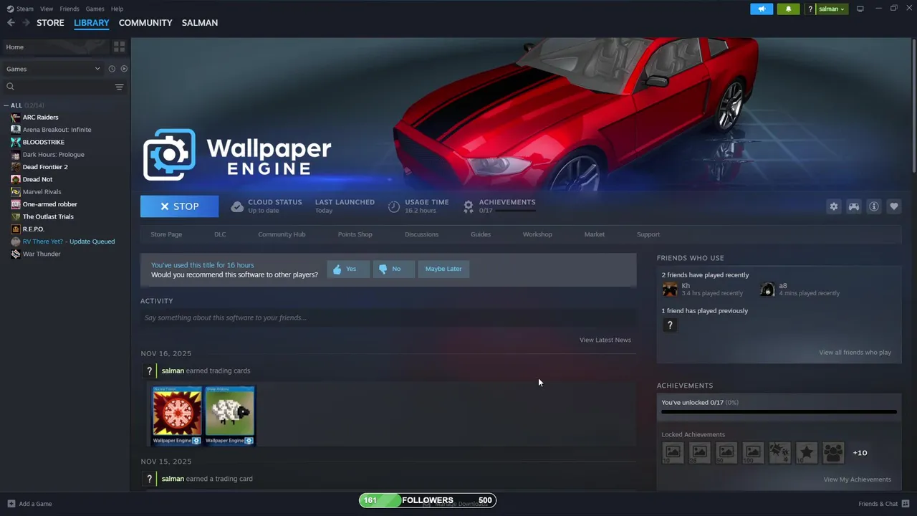Click the achievements unlocked progress bar
Viewport: 917px width, 516px height.
coord(779,412)
